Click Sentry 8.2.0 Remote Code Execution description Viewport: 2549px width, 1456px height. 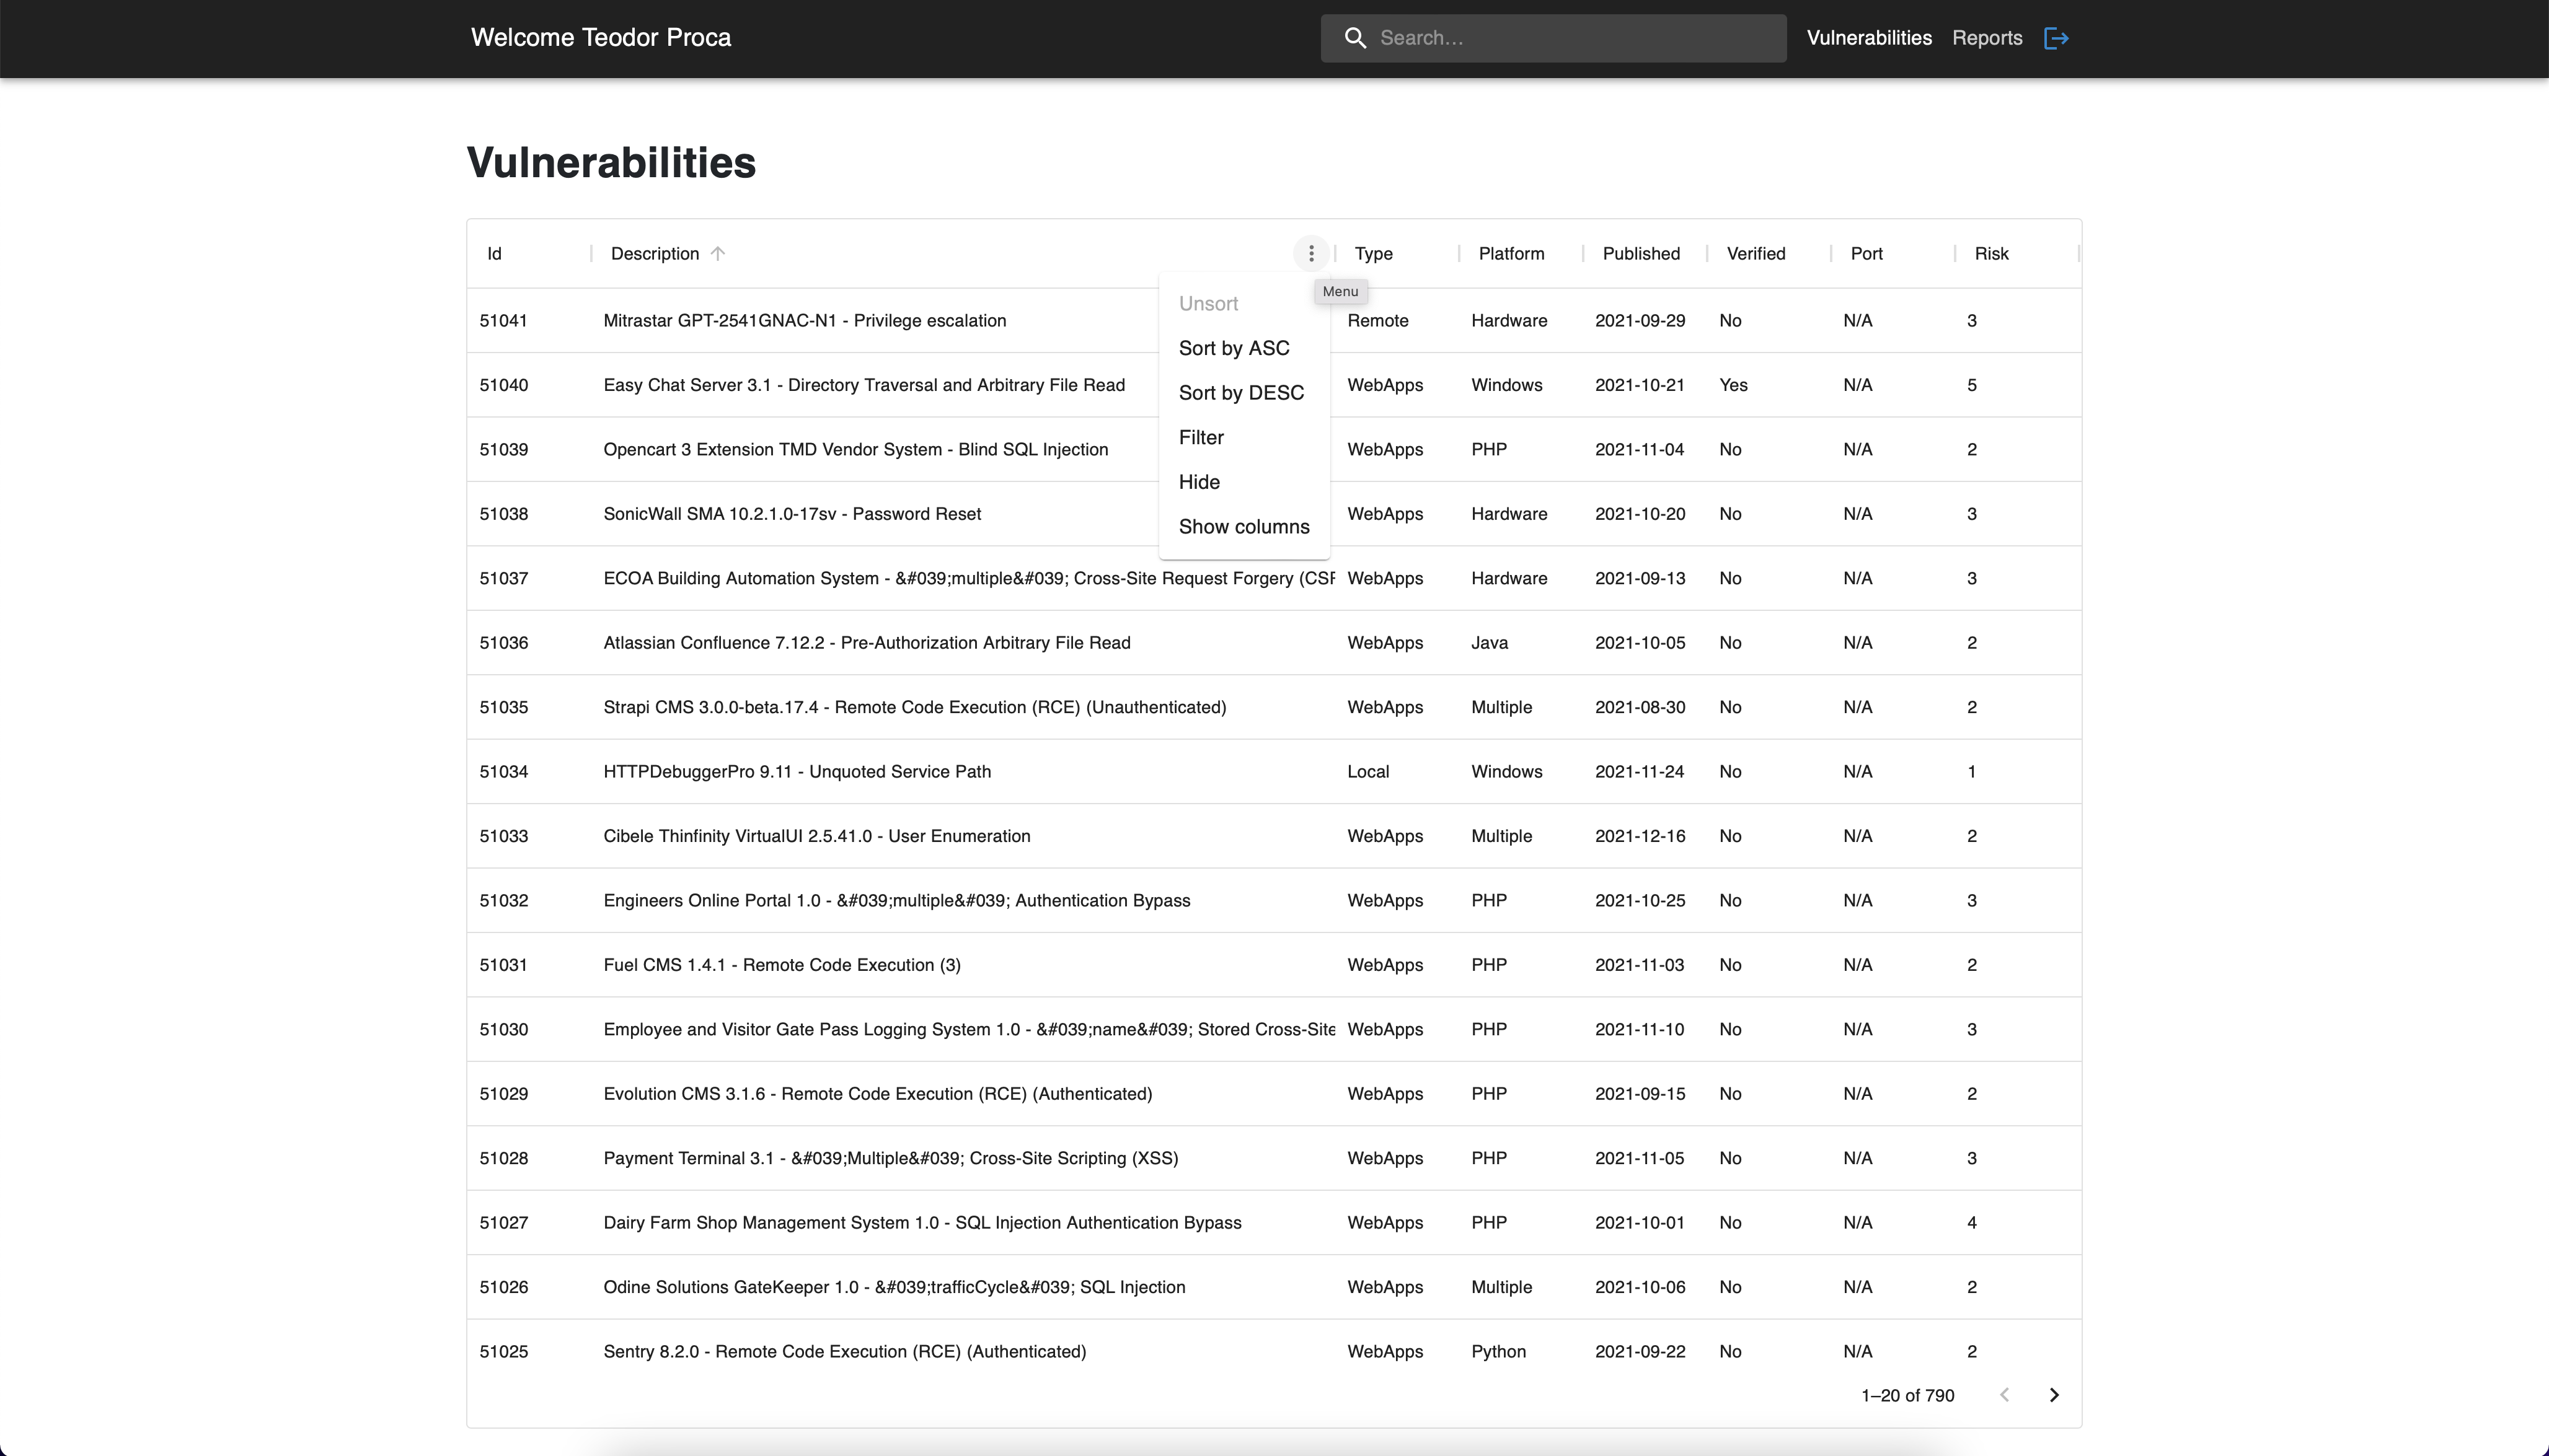coord(844,1351)
